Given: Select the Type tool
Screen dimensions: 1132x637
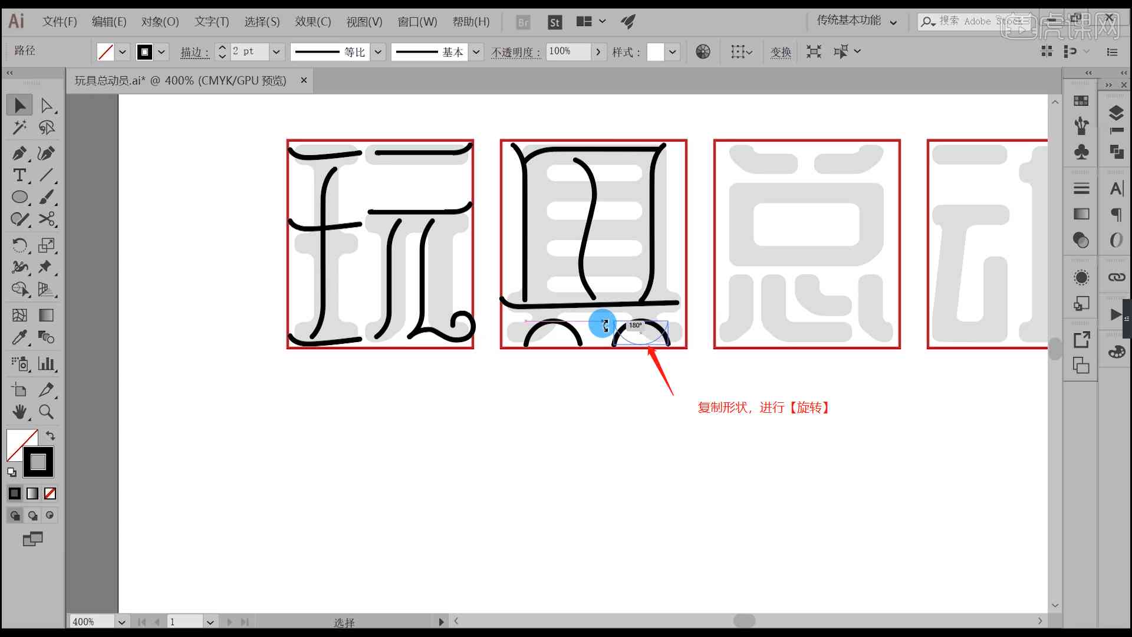Looking at the screenshot, I should [x=19, y=175].
